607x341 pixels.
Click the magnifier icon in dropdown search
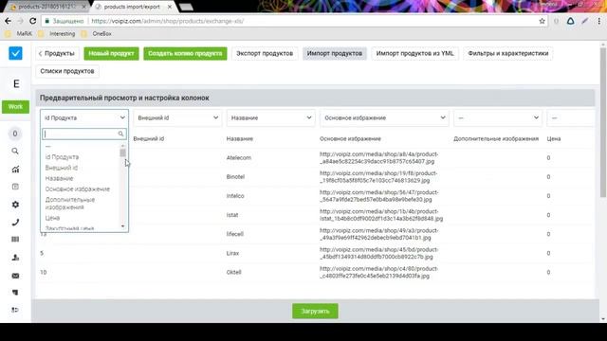click(x=120, y=134)
